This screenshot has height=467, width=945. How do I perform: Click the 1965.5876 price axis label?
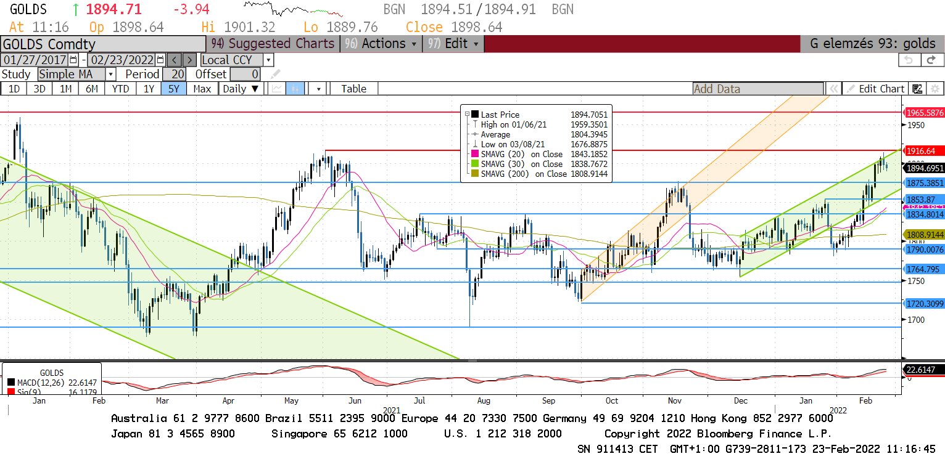(924, 113)
